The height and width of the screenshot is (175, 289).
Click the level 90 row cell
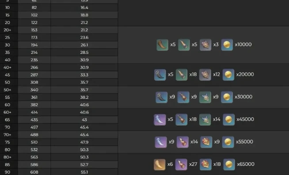8,172
